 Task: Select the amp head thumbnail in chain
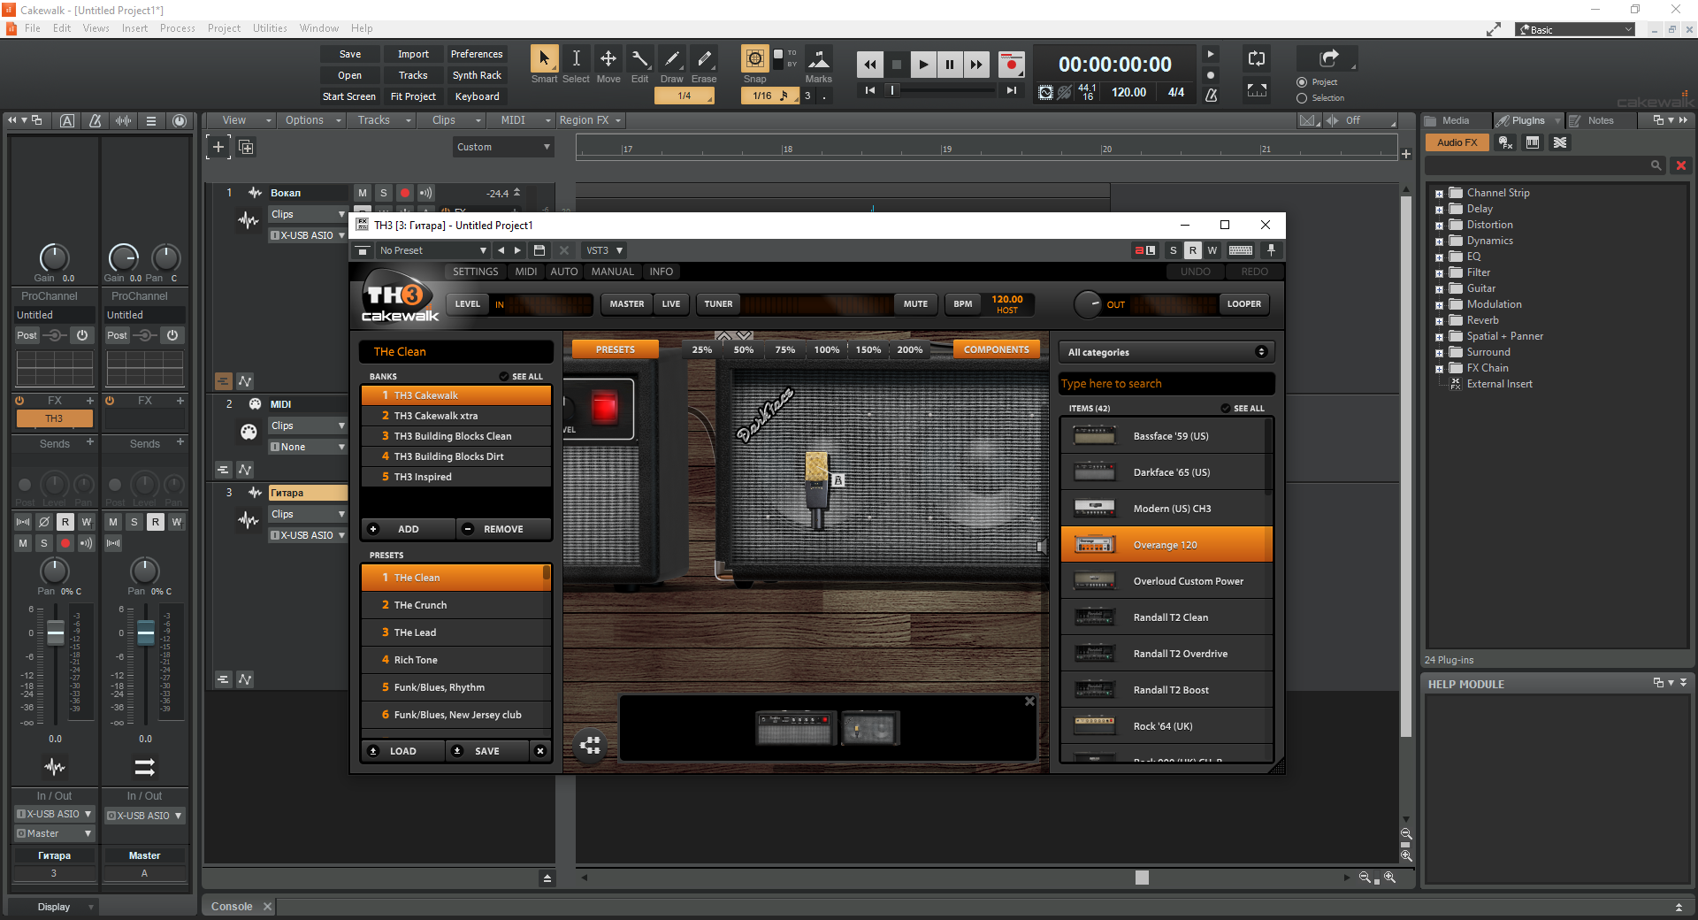pos(795,729)
